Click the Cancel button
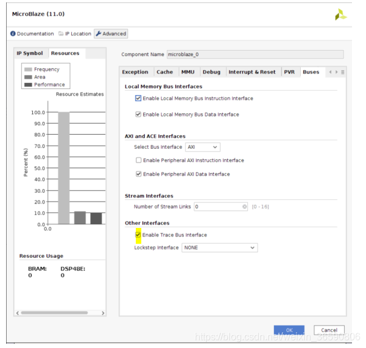This screenshot has width=366, height=348. pos(329,330)
